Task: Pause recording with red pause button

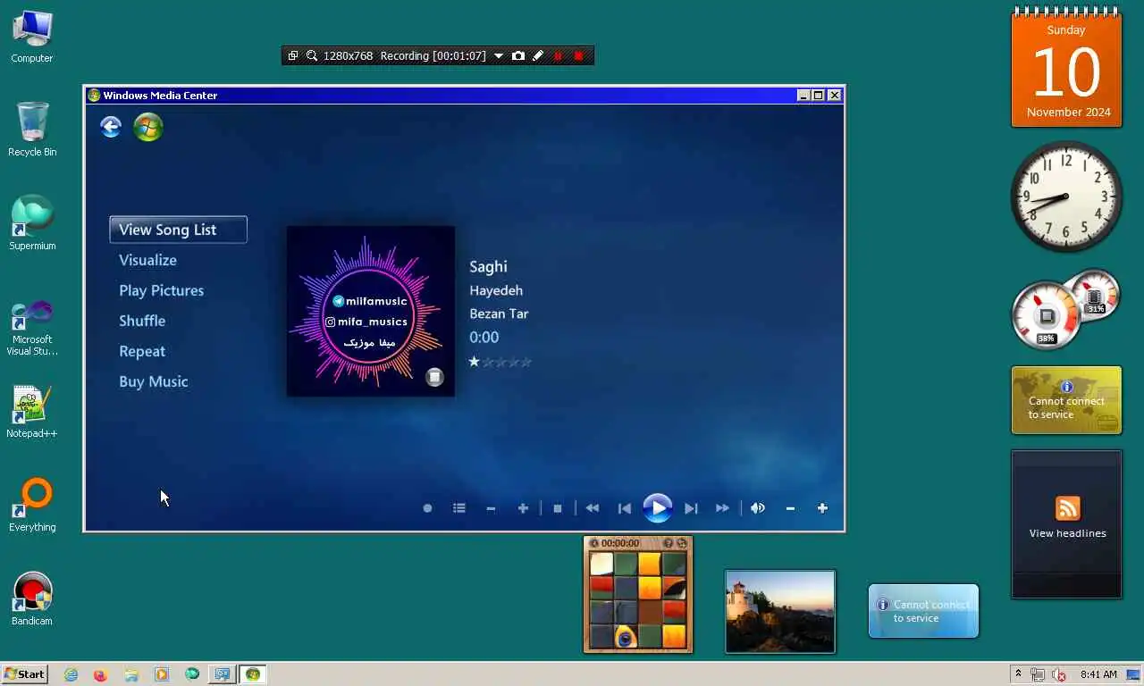Action: (x=559, y=55)
